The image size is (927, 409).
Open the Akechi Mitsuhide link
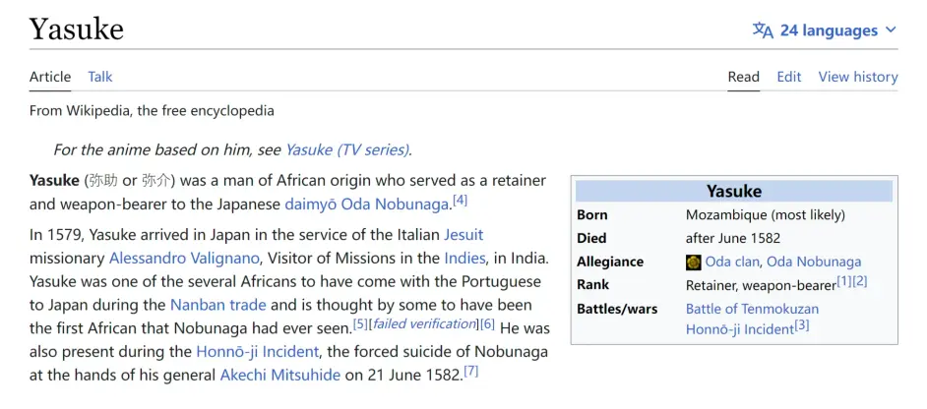click(x=280, y=375)
